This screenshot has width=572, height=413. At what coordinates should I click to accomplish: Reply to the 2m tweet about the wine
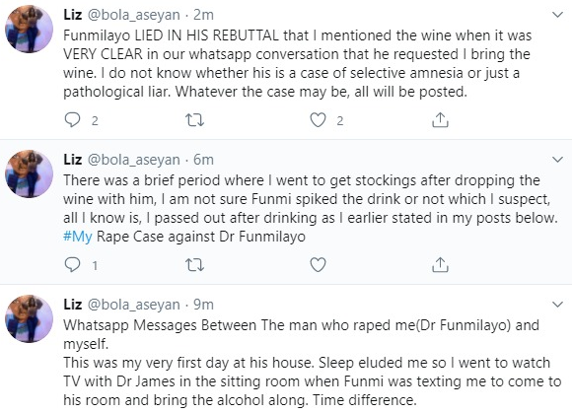click(x=72, y=120)
